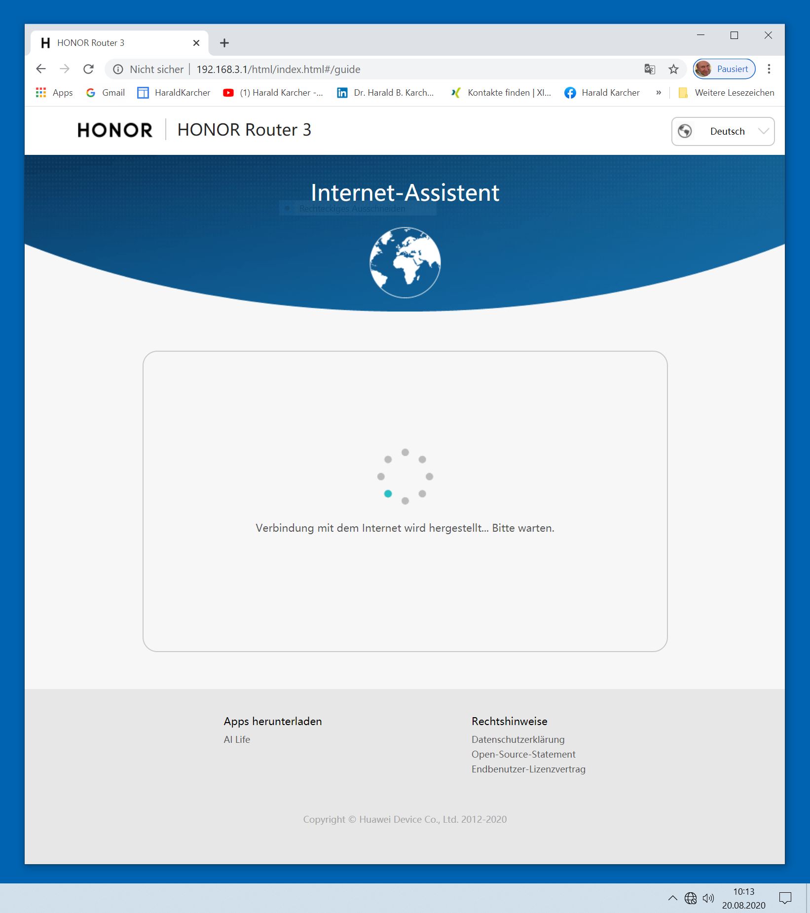Click the AI Life link
Image resolution: width=810 pixels, height=913 pixels.
[237, 739]
